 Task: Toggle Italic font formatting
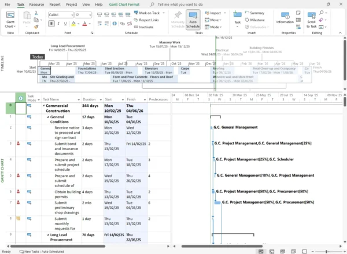coord(57,24)
